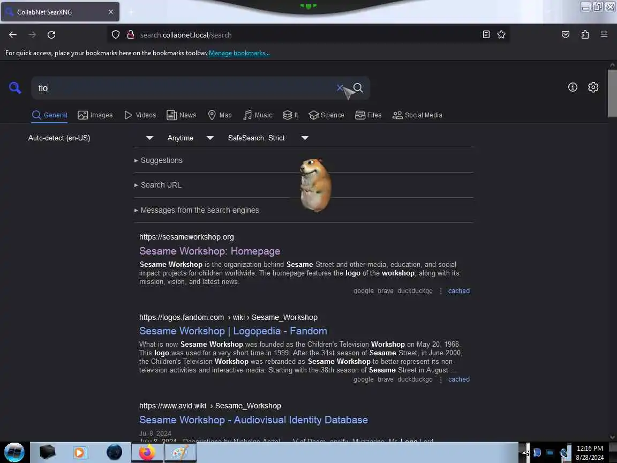617x463 pixels.
Task: Open a new browser tab
Action: 131,12
